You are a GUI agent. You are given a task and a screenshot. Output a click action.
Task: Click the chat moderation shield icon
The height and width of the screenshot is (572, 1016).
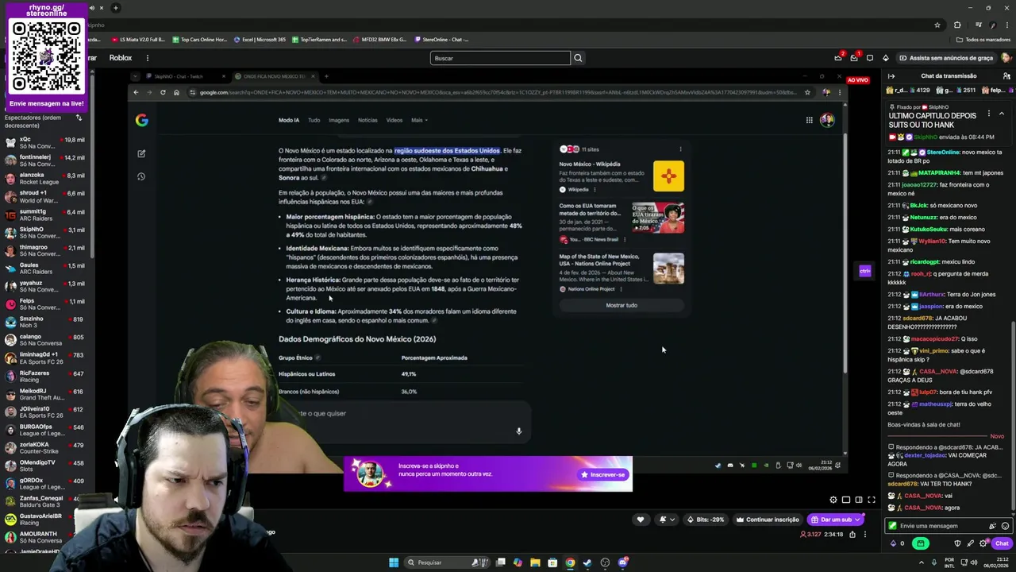[958, 543]
